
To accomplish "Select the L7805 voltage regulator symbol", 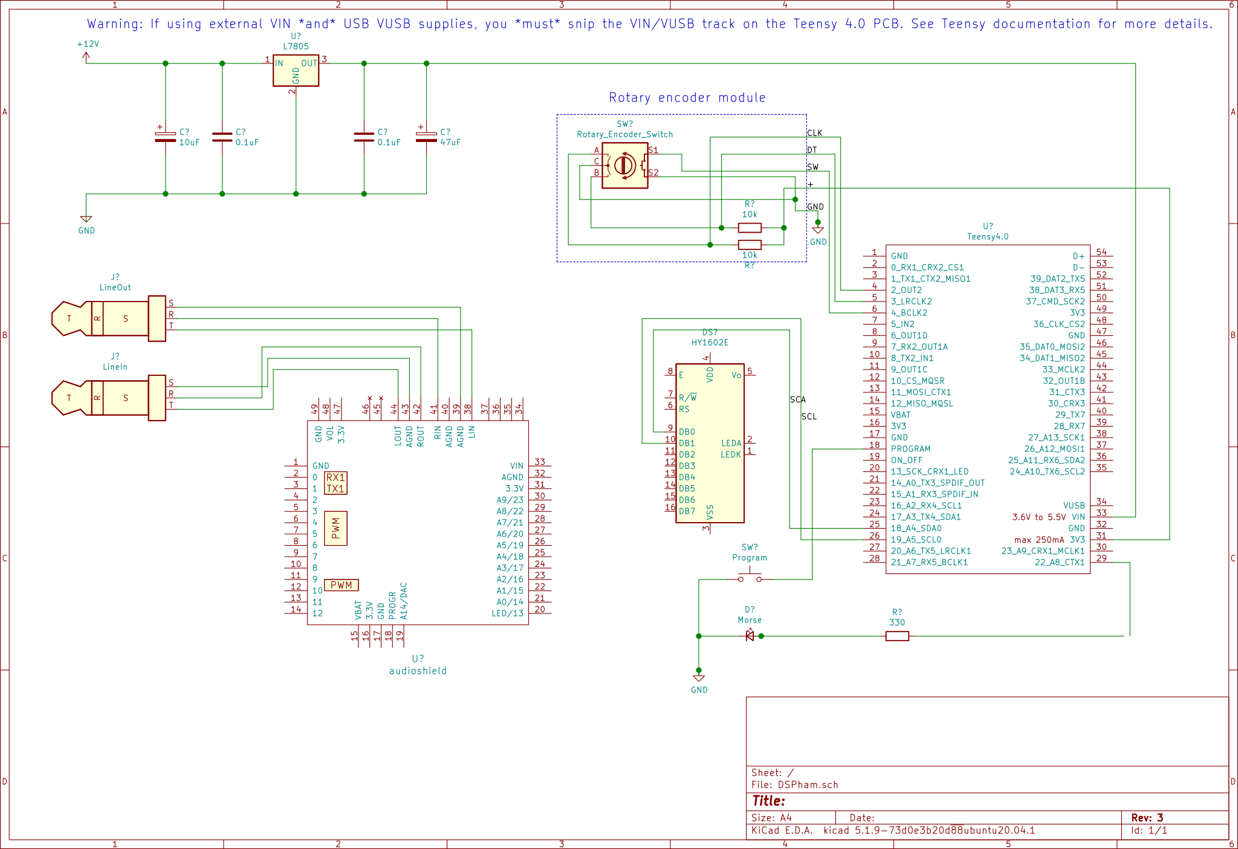I will 296,71.
